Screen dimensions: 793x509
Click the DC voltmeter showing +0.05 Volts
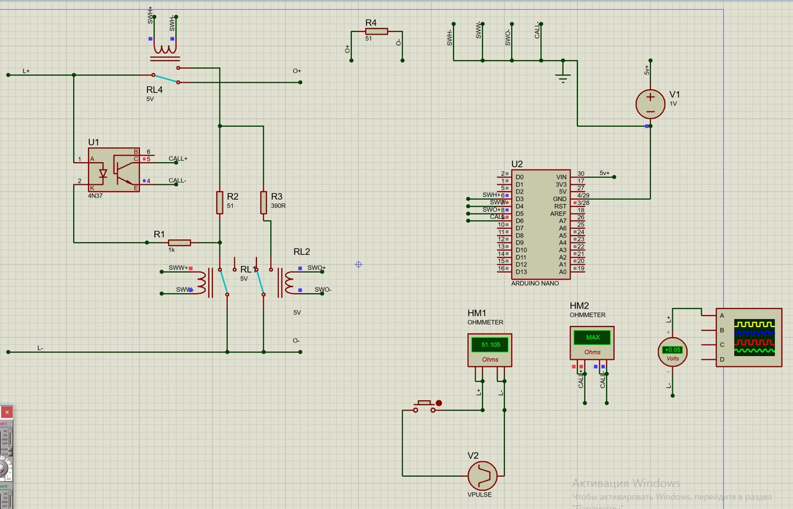(x=672, y=351)
